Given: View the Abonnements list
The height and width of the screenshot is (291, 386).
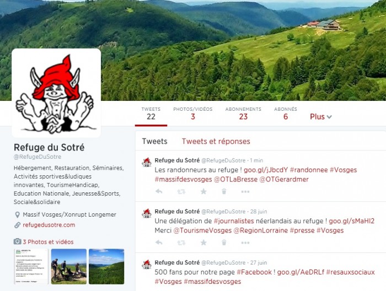Looking at the screenshot, I should click(x=243, y=114).
